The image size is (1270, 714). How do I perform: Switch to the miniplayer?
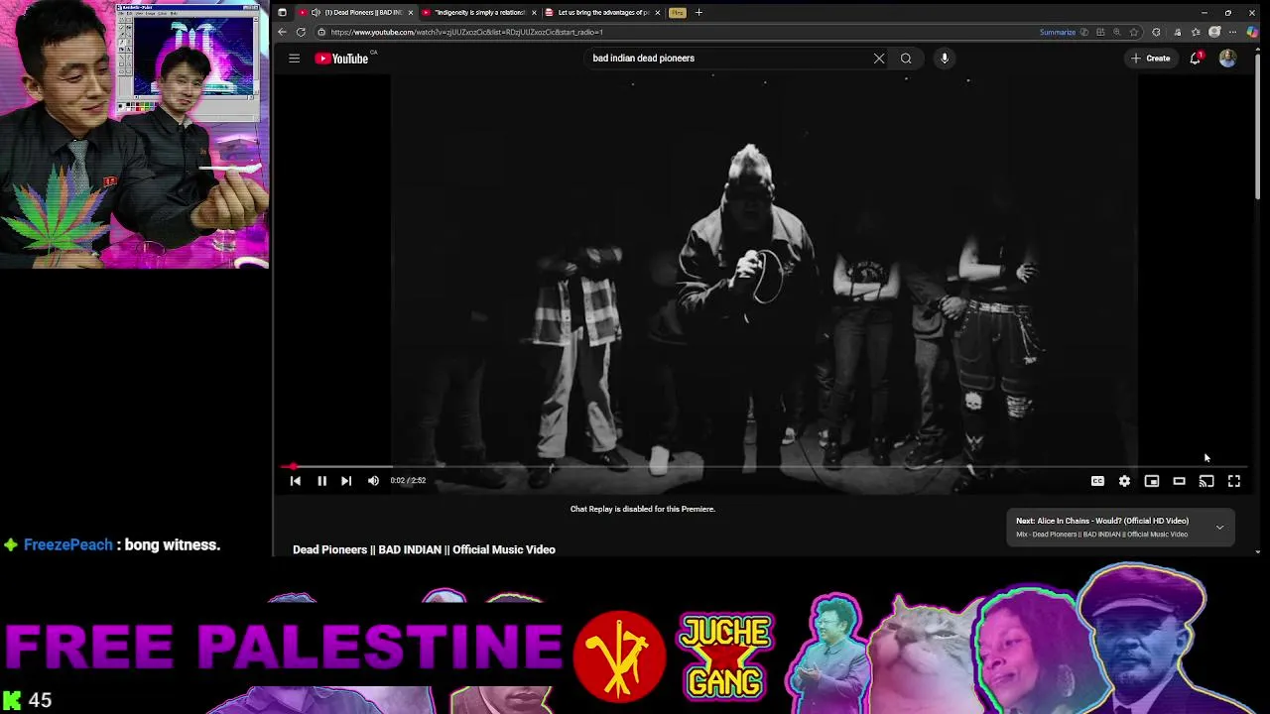click(1152, 481)
